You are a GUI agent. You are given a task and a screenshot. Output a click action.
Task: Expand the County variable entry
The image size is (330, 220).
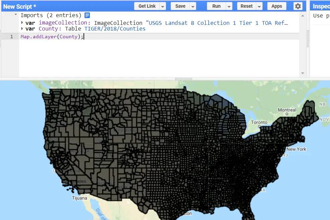(x=22, y=29)
